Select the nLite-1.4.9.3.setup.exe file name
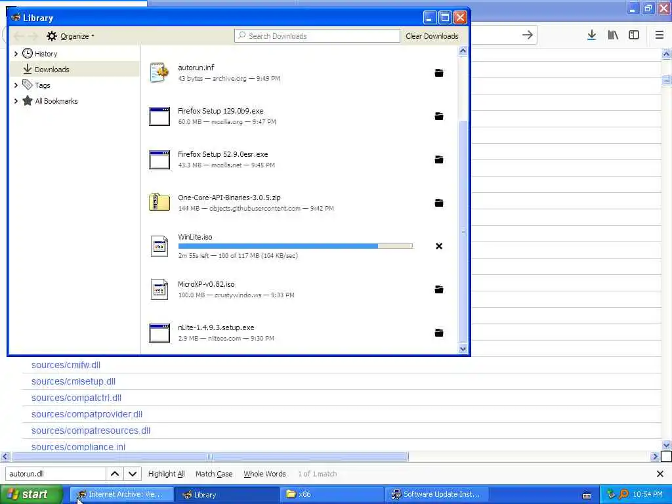 [216, 327]
